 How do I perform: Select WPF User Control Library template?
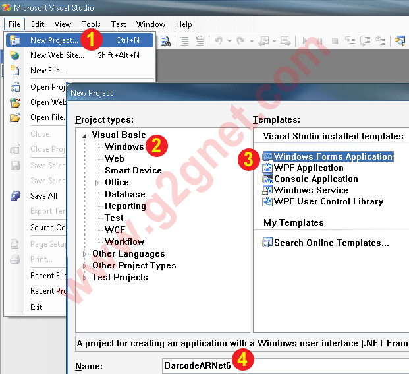(329, 201)
